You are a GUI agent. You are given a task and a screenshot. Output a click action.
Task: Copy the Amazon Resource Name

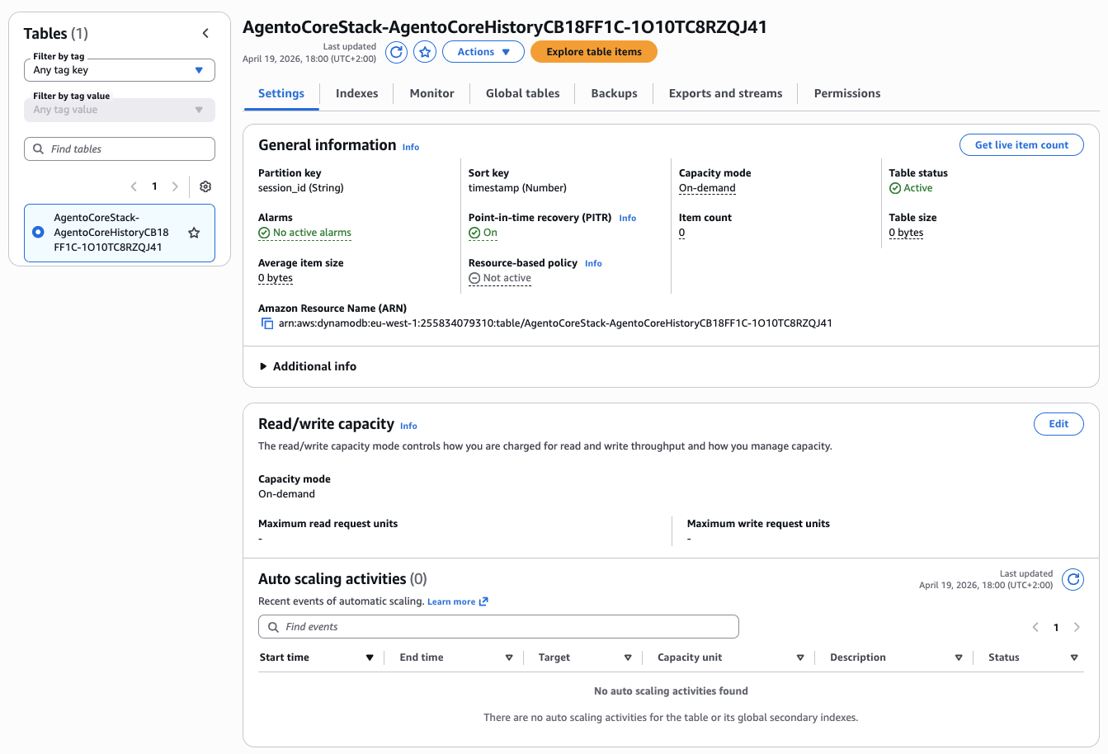coord(267,323)
